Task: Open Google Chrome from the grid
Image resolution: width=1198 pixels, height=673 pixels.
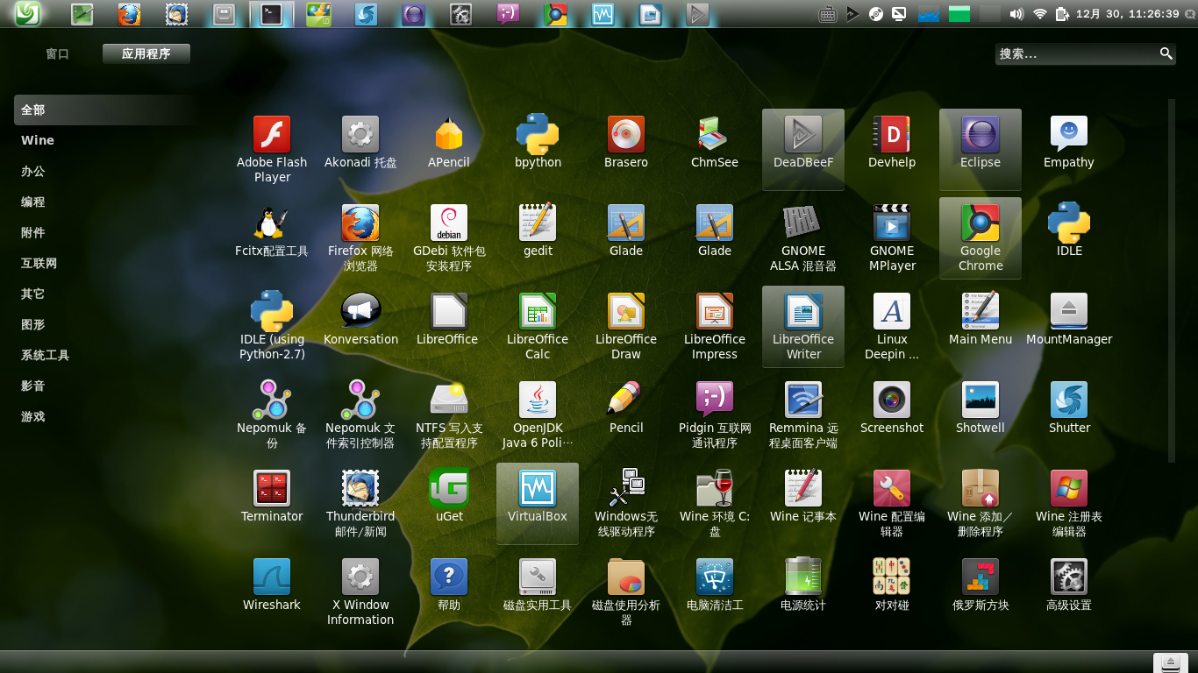Action: click(x=981, y=237)
